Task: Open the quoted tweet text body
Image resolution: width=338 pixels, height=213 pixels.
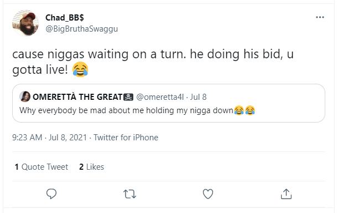Action: pos(137,110)
